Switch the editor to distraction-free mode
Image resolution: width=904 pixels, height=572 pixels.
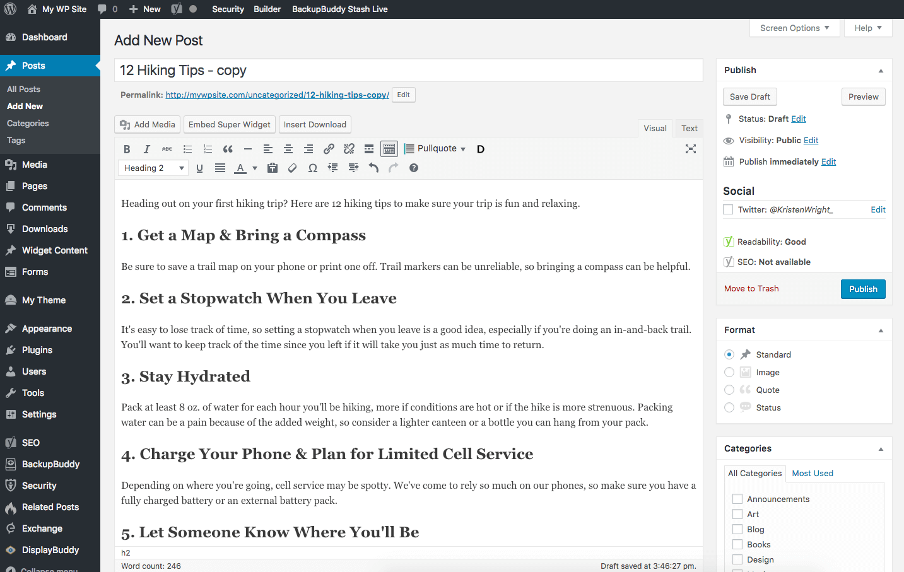pos(690,149)
